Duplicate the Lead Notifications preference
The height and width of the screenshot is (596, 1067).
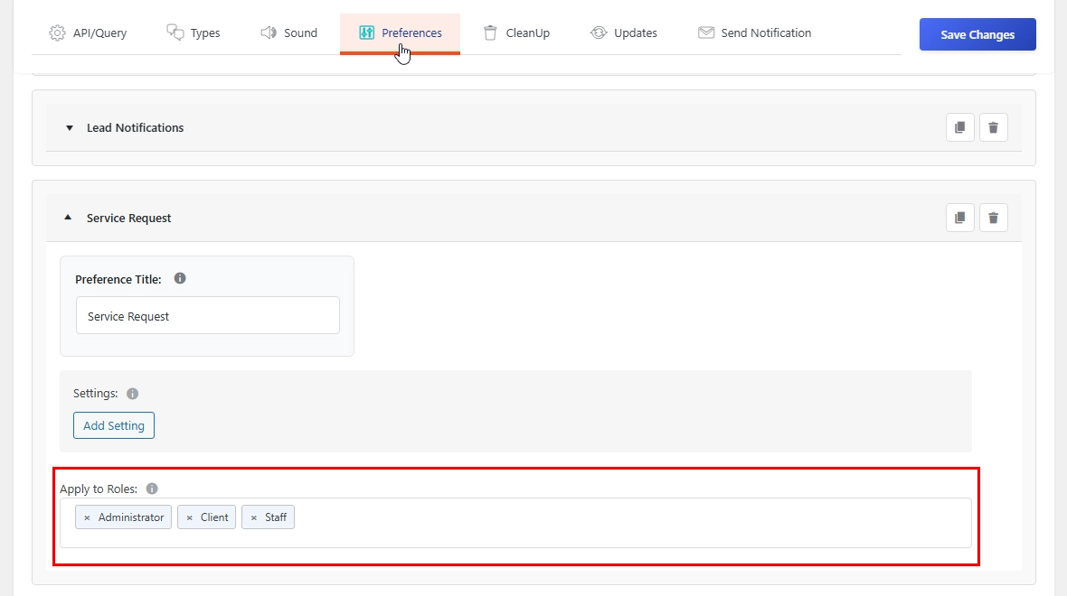tap(959, 127)
